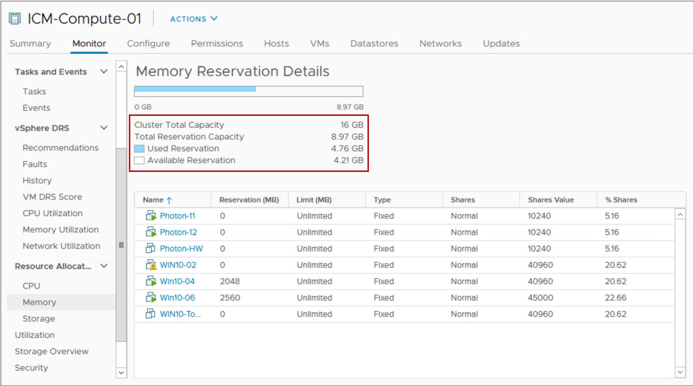
Task: Select Events in the sidebar
Action: click(36, 108)
